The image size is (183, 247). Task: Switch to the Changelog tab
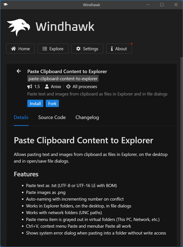(87, 118)
